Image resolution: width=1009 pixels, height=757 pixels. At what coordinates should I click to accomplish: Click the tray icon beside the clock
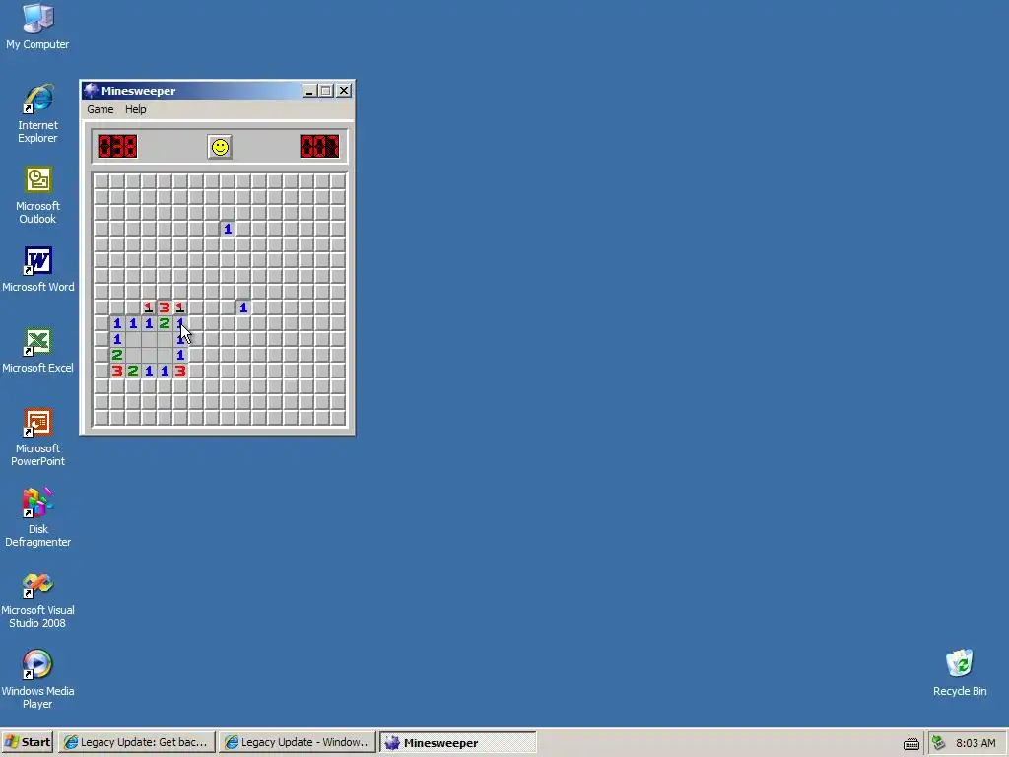pyautogui.click(x=938, y=743)
